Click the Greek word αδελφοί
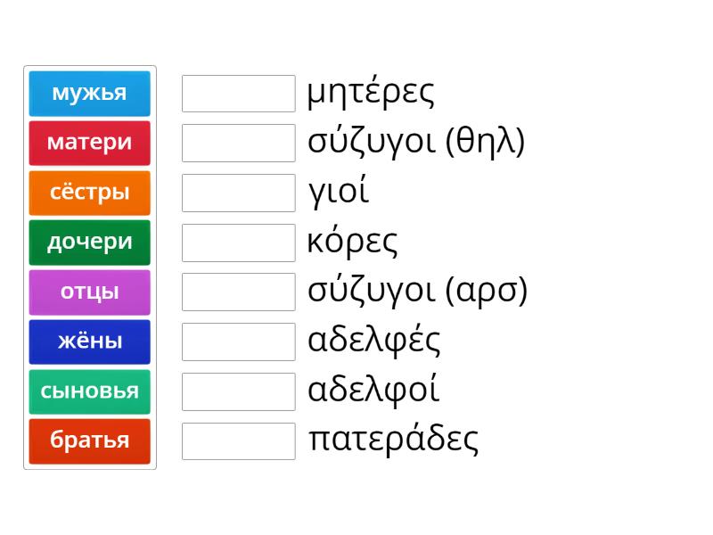 pos(373,391)
